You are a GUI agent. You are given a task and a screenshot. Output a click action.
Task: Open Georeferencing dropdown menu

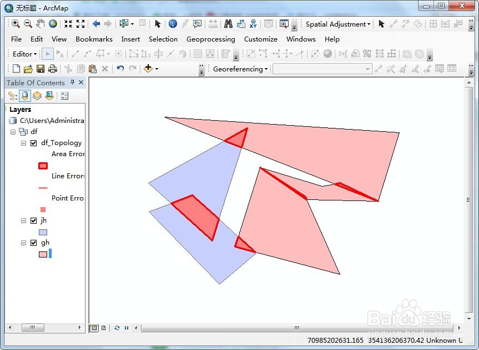coord(240,69)
